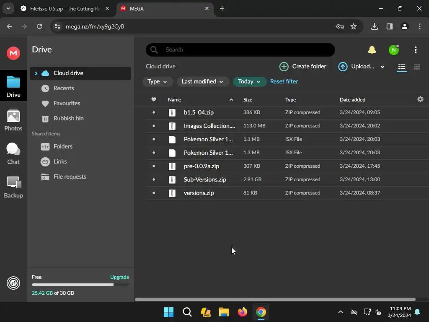Screen dimensions: 429x322
Task: Show hidden system tray icons
Action: (340, 312)
